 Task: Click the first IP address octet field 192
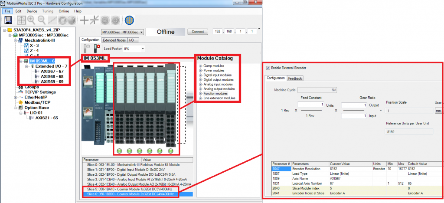(x=218, y=32)
